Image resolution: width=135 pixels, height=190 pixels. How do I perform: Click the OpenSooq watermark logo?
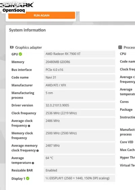coord(13,10)
